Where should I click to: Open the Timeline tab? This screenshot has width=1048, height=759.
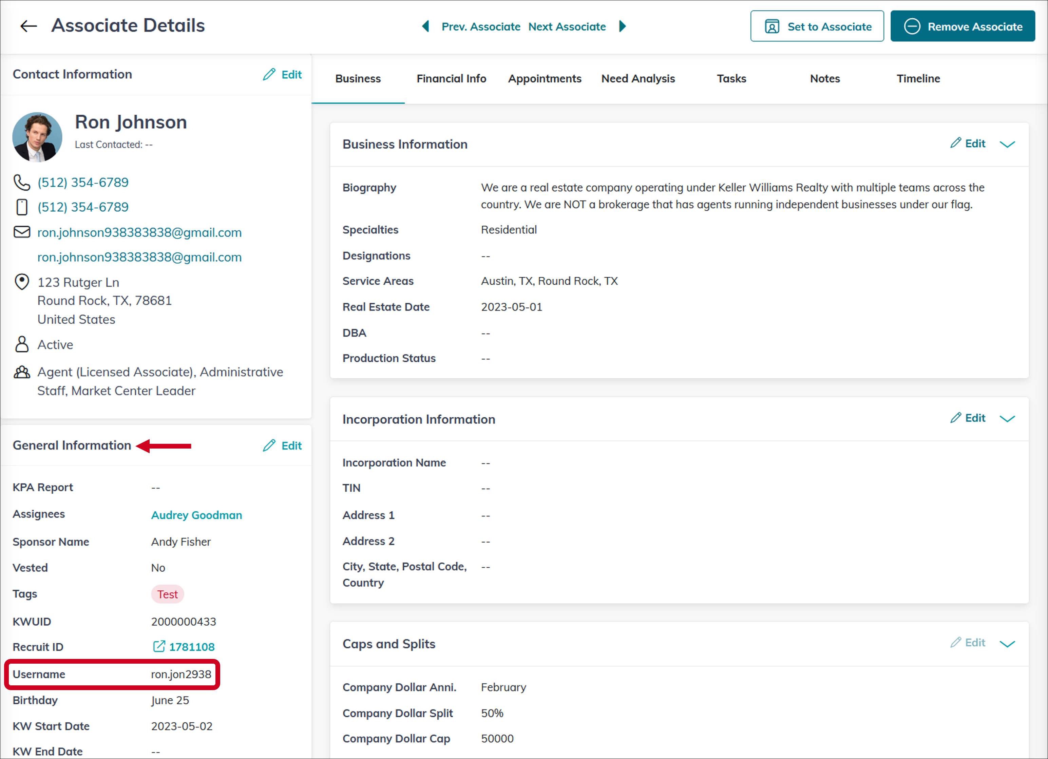pos(918,79)
